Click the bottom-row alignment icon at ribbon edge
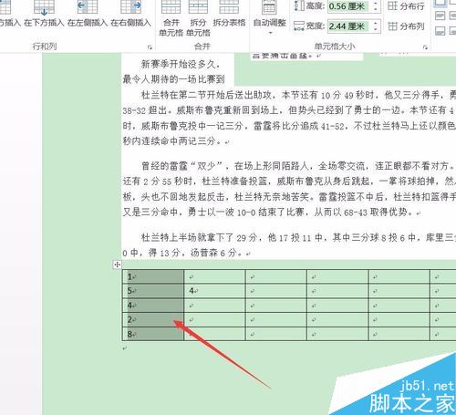 (440, 31)
